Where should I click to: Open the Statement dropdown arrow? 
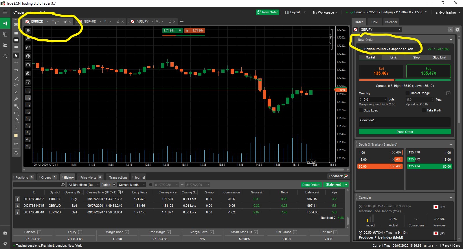[x=346, y=185]
